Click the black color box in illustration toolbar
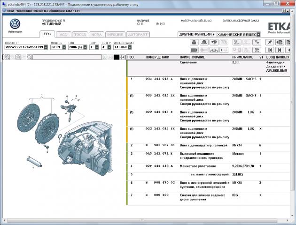 click(x=117, y=57)
